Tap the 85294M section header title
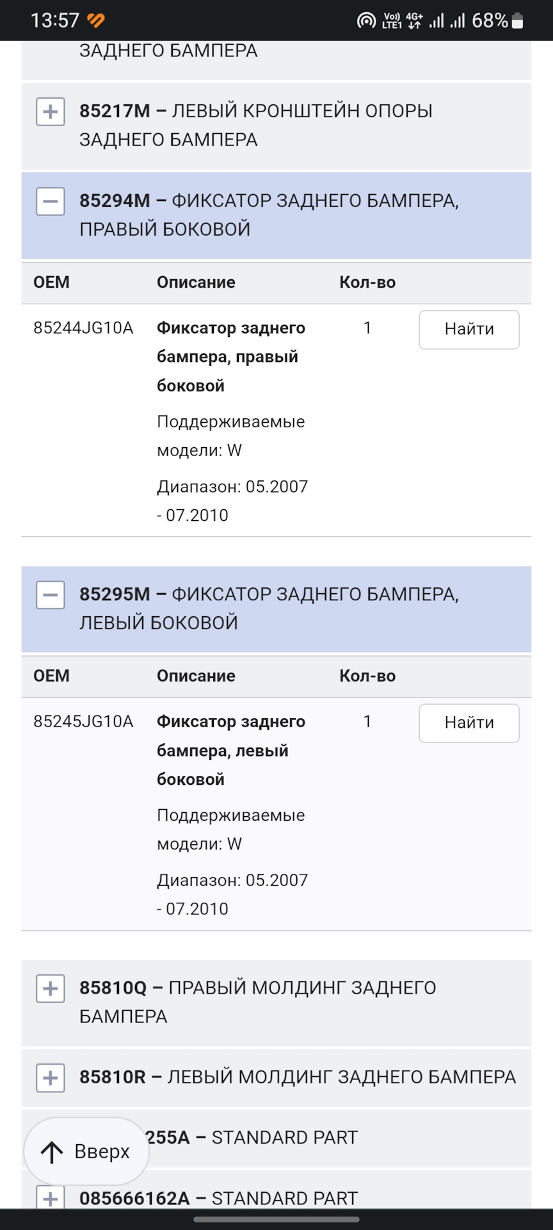Viewport: 553px width, 1230px height. [x=269, y=215]
